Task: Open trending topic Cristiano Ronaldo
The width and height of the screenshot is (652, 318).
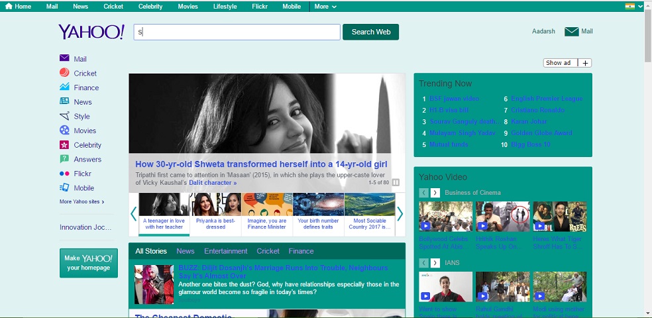Action: click(x=537, y=110)
